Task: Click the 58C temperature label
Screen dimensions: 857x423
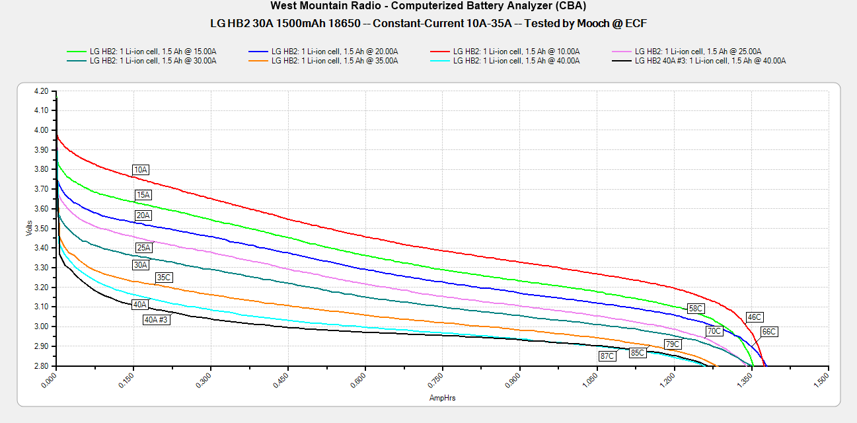Action: tap(696, 309)
